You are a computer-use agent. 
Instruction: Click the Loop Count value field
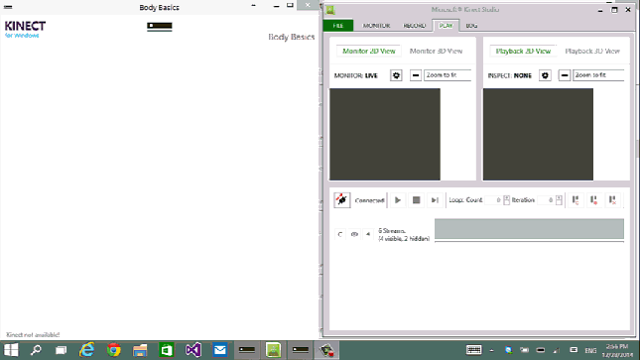pyautogui.click(x=494, y=200)
